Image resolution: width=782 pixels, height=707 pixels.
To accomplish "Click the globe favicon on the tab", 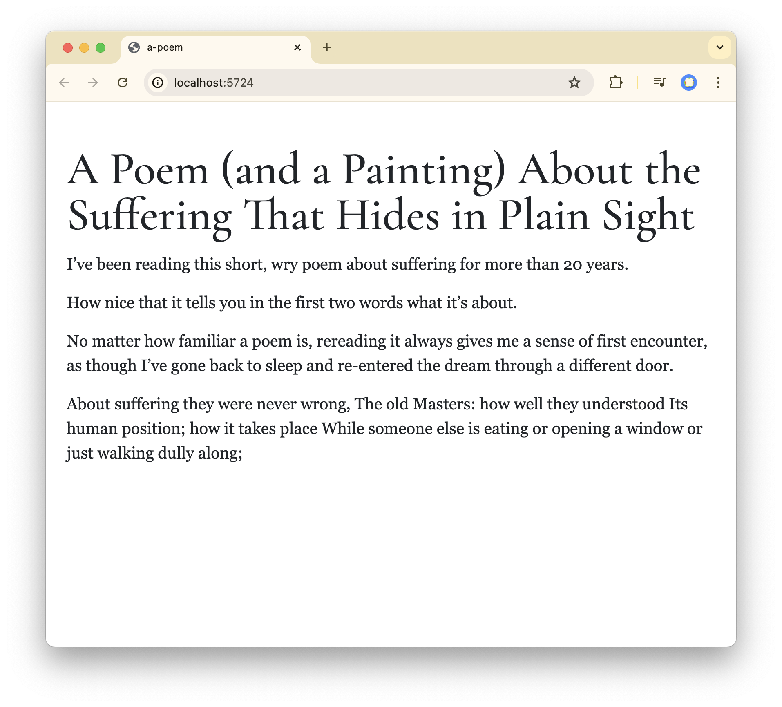I will [134, 48].
